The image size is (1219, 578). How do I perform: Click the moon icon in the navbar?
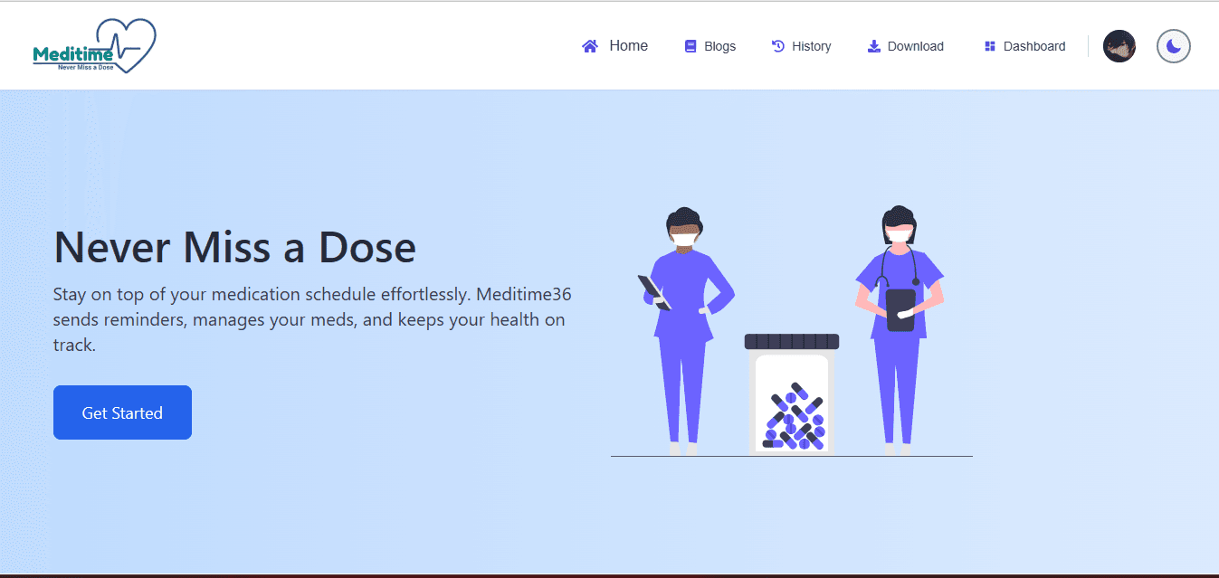[1173, 46]
